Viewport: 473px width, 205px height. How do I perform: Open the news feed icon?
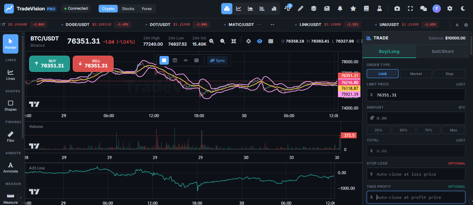[327, 9]
